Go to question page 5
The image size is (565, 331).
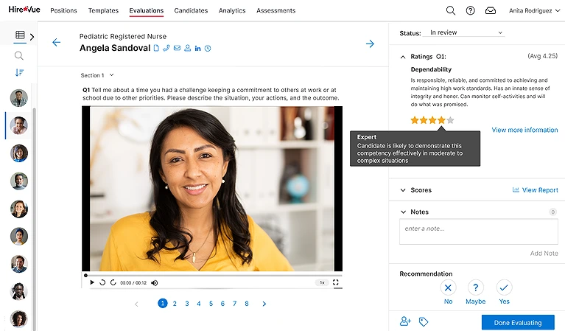pos(211,304)
